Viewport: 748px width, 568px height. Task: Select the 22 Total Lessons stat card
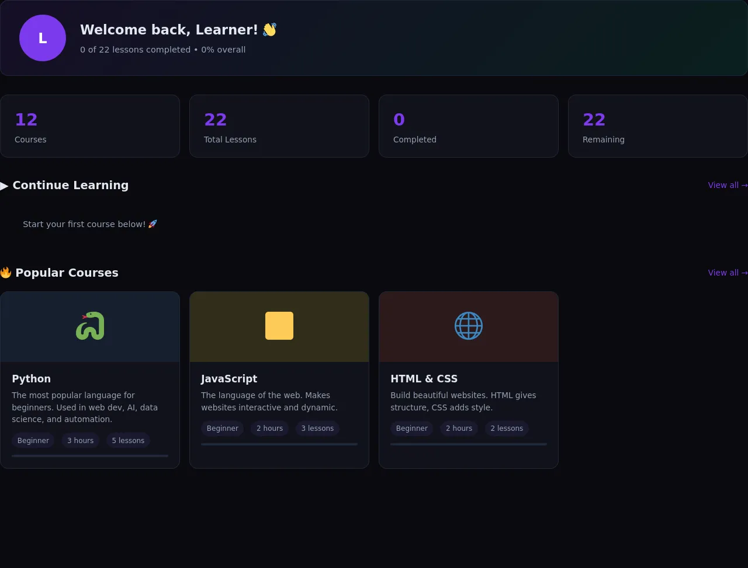pos(279,126)
